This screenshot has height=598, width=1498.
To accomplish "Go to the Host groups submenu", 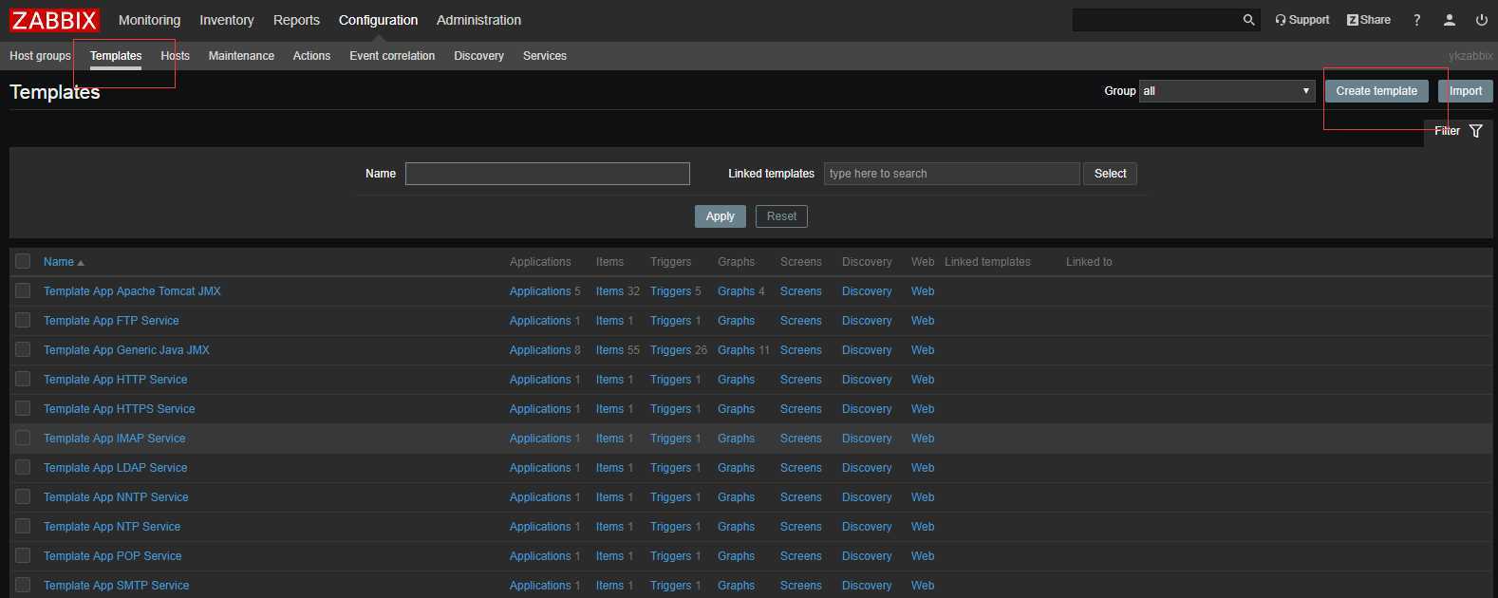I will [x=40, y=56].
